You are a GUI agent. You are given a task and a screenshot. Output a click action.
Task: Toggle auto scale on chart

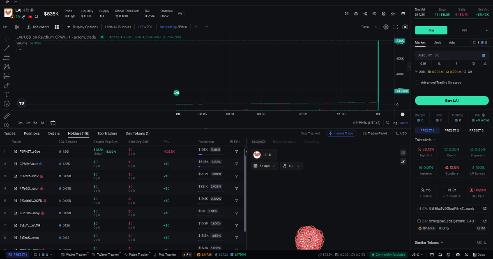(404, 123)
